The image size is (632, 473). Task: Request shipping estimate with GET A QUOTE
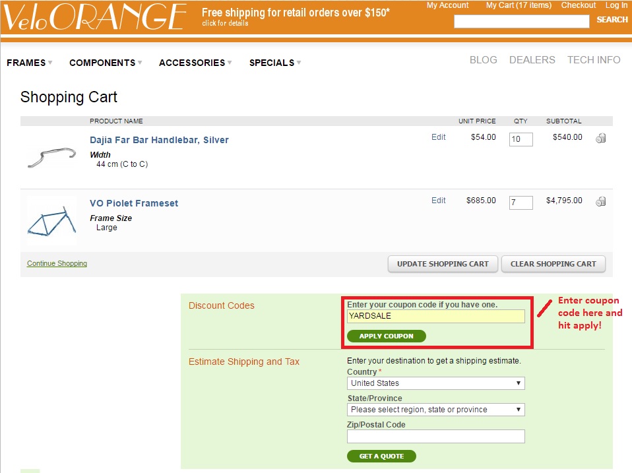[x=381, y=456]
